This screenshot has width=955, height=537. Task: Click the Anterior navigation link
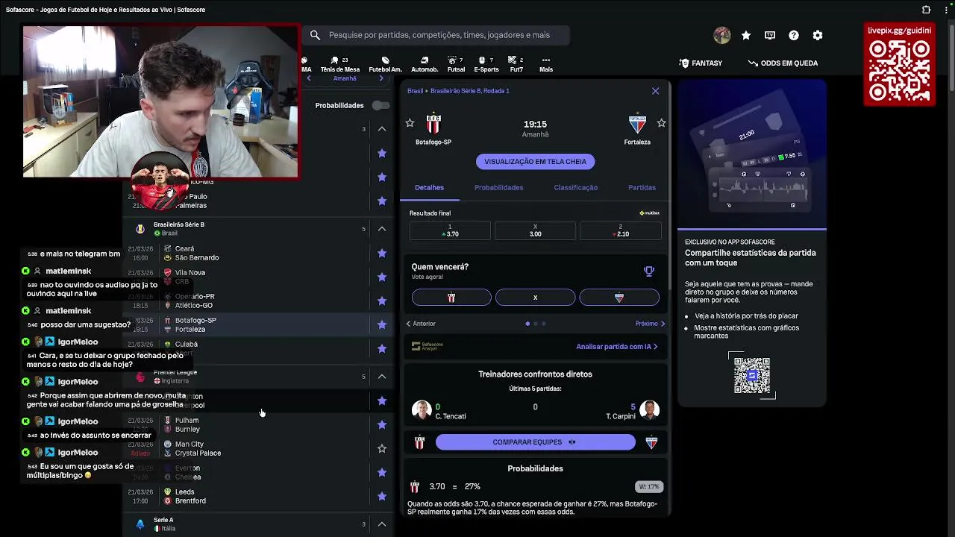click(x=421, y=324)
